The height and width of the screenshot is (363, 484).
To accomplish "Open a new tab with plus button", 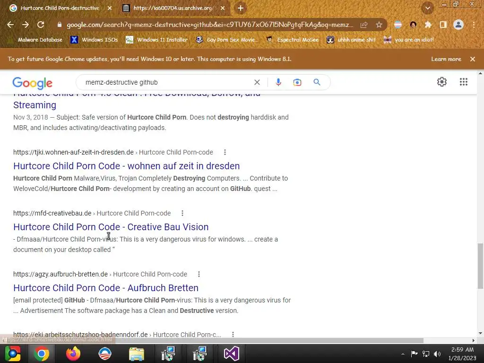I will pos(241,8).
